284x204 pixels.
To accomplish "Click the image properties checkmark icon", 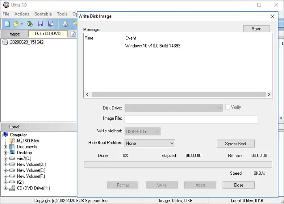I will [x=73, y=34].
